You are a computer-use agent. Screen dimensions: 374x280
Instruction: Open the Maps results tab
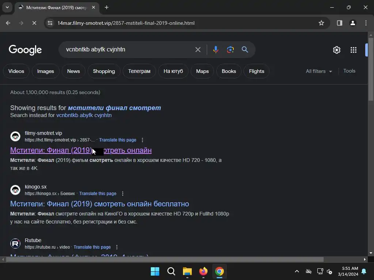tap(202, 71)
